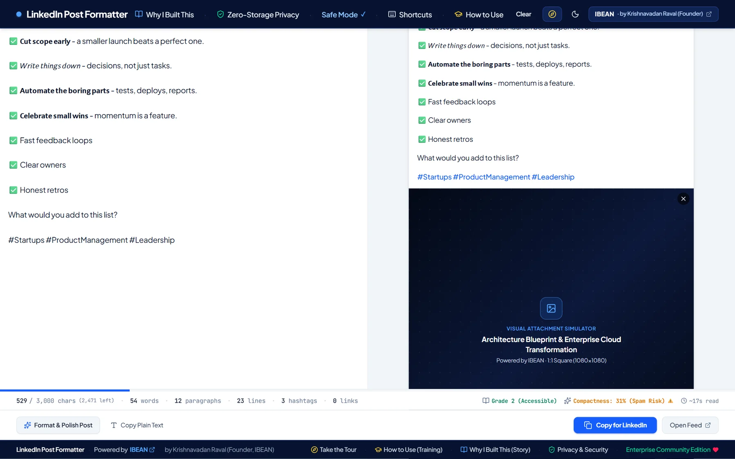
Task: Copy plain text of the post
Action: pos(137,425)
